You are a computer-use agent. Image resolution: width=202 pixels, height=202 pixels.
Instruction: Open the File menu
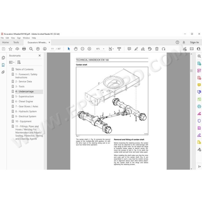(x=2, y=38)
